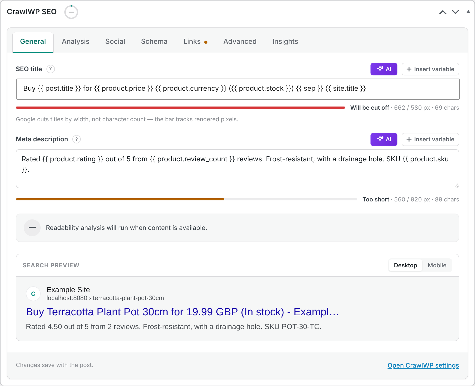Focus the Meta description textarea
This screenshot has height=386, width=475.
click(237, 169)
